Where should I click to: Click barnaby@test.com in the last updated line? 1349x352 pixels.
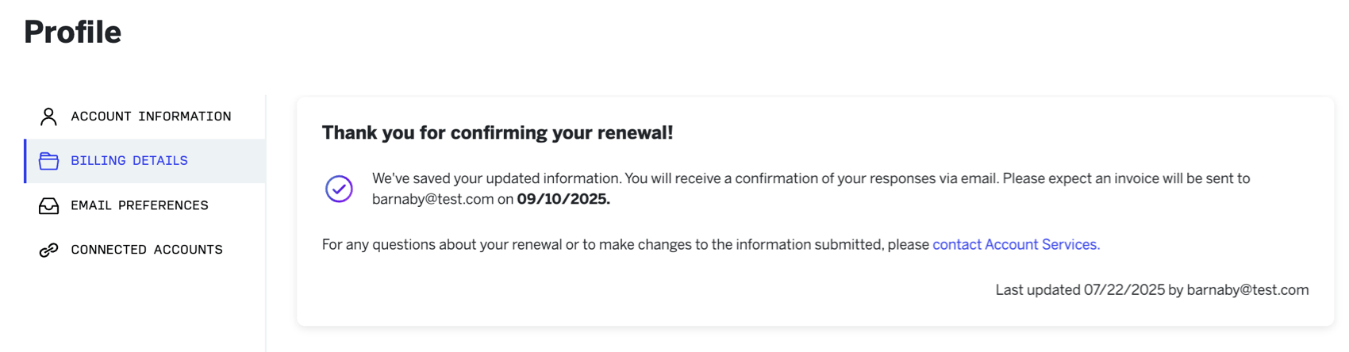coord(1247,290)
